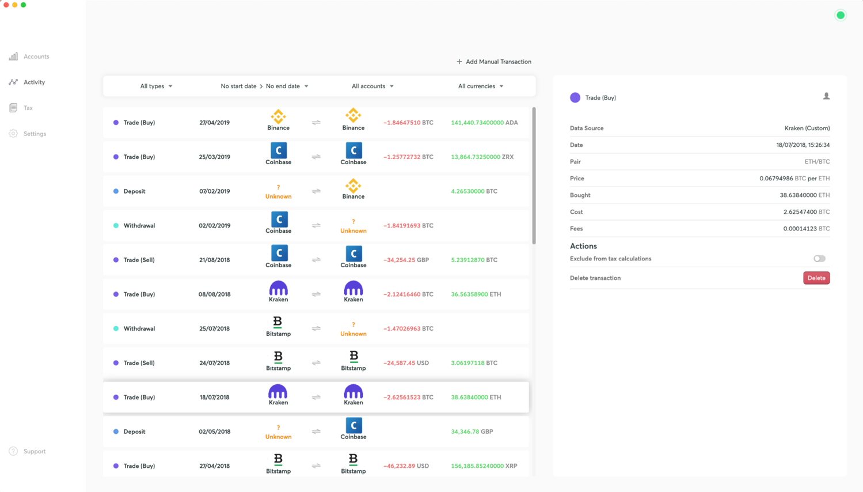
Task: Switch to the Activity section
Action: click(x=34, y=82)
